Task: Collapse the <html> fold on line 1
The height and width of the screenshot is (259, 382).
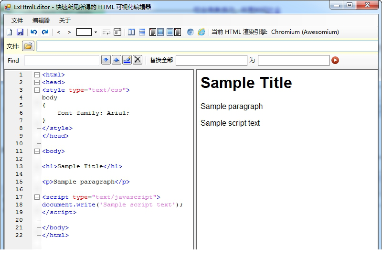Action: (x=37, y=75)
